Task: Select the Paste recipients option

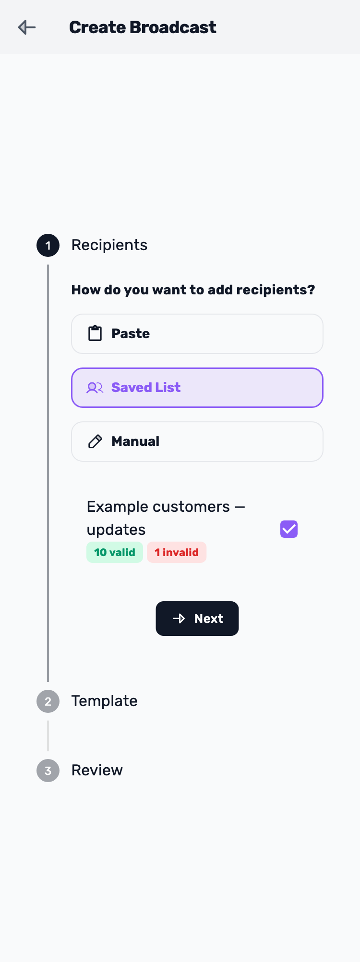Action: point(197,334)
